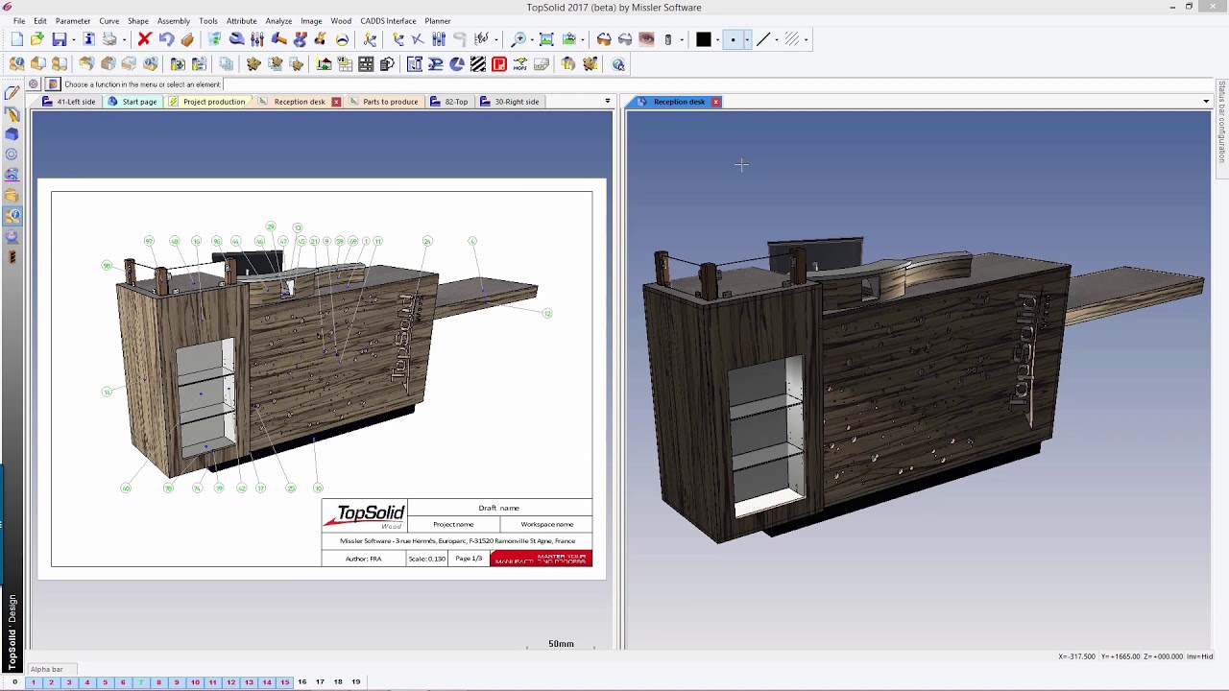Click the orange sunglasses display icon
This screenshot has height=691, width=1229.
(604, 39)
